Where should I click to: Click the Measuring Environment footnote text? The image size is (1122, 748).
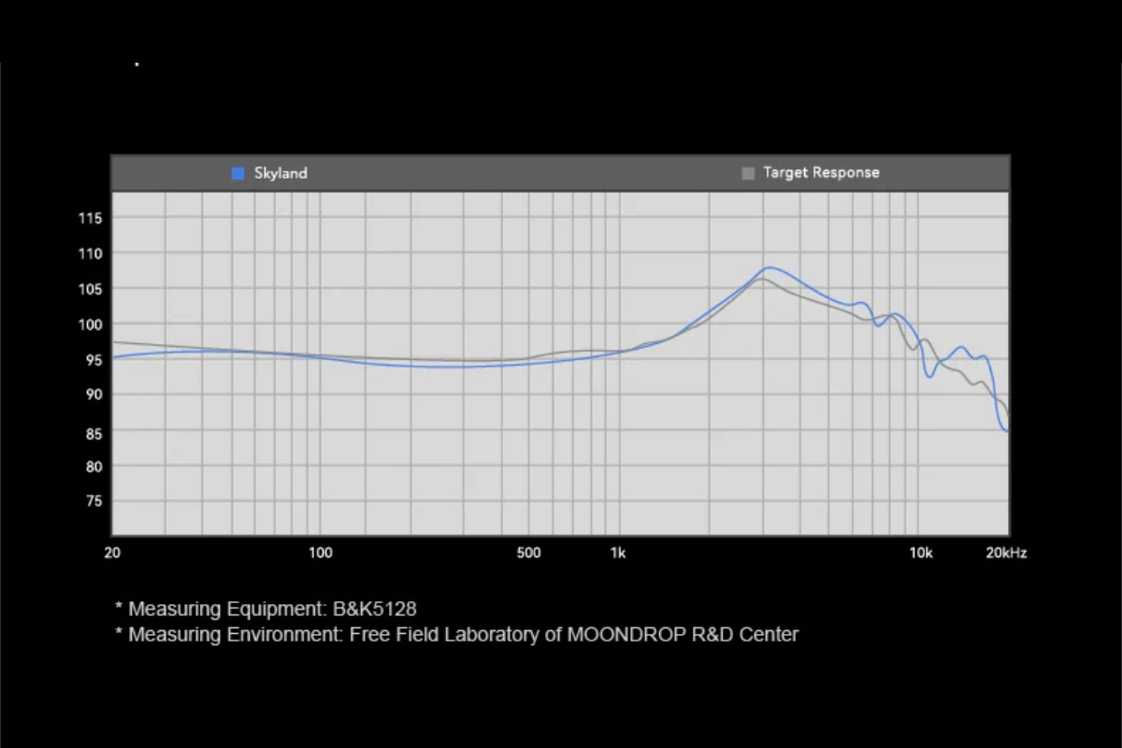(456, 635)
